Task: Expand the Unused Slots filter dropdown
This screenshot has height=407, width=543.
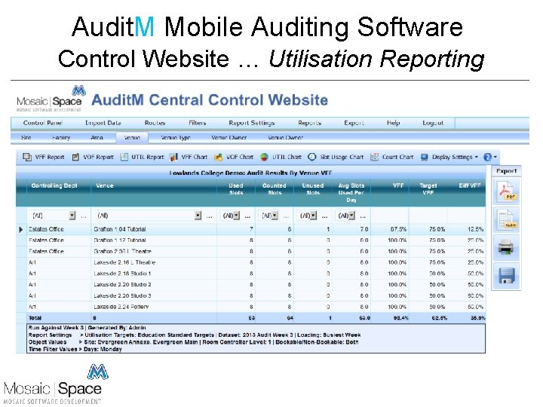Action: tap(314, 216)
